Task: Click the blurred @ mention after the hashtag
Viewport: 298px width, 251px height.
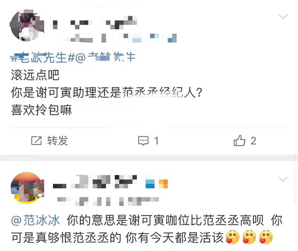Action: 105,58
